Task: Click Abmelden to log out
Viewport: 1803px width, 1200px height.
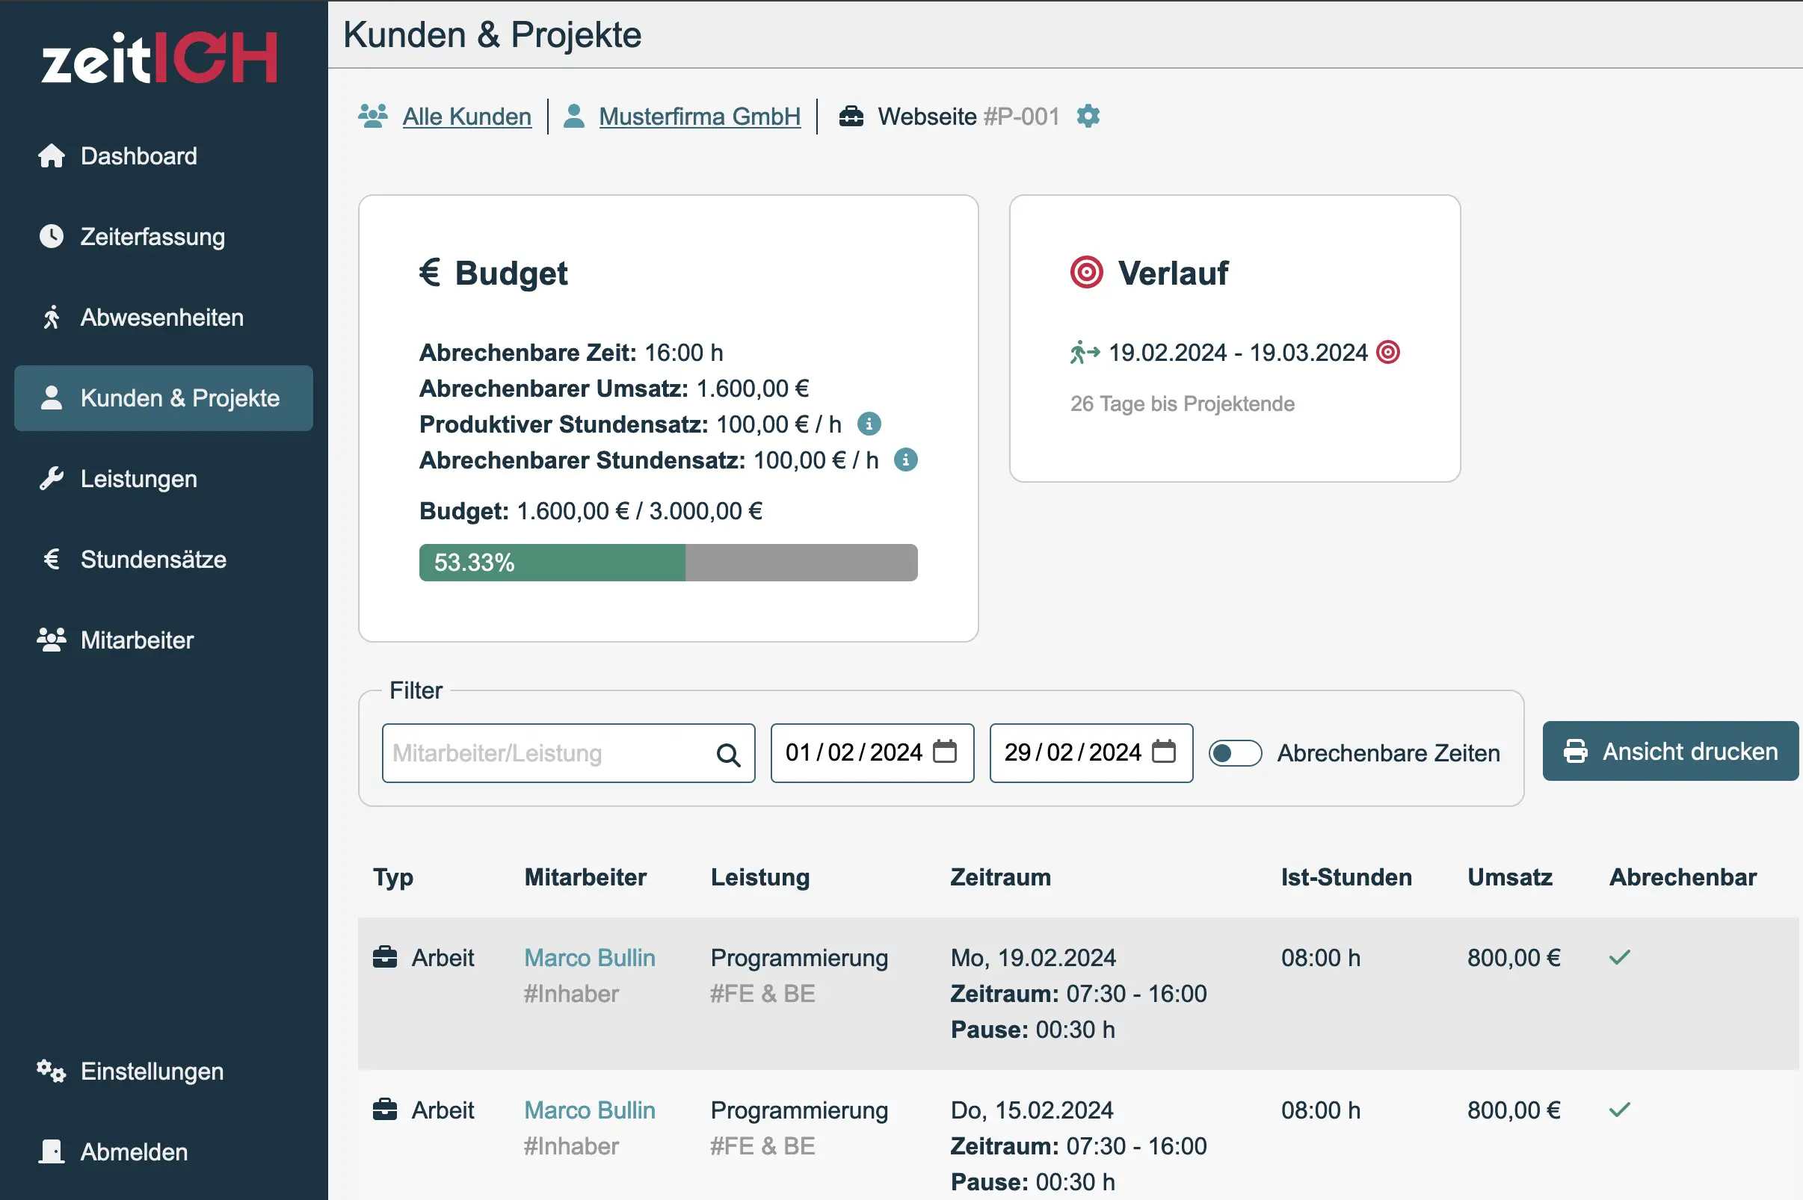Action: coord(163,1151)
